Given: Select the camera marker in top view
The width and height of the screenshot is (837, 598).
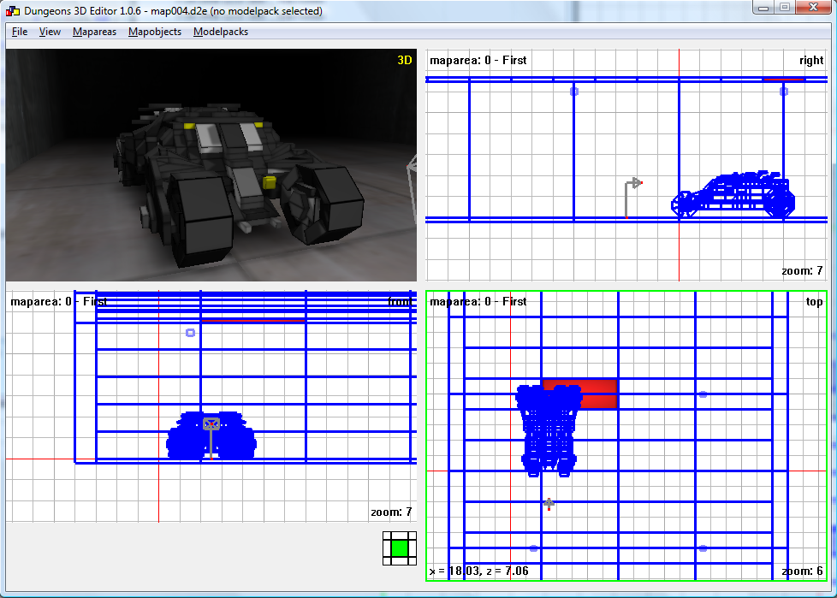Looking at the screenshot, I should (x=549, y=504).
